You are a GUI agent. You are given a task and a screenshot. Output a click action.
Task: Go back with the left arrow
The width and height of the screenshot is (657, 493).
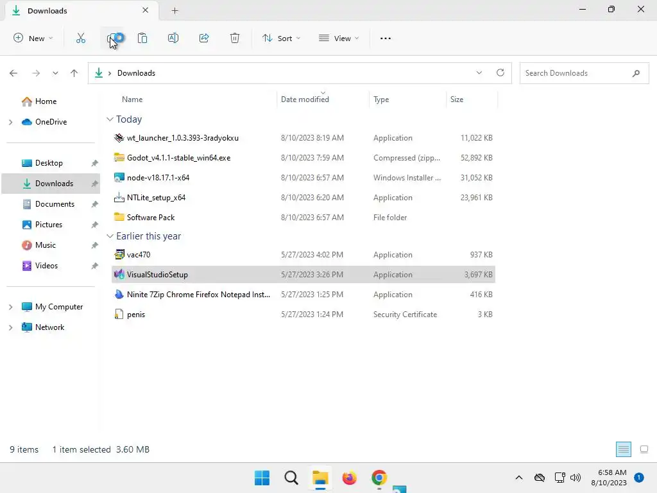click(x=13, y=73)
